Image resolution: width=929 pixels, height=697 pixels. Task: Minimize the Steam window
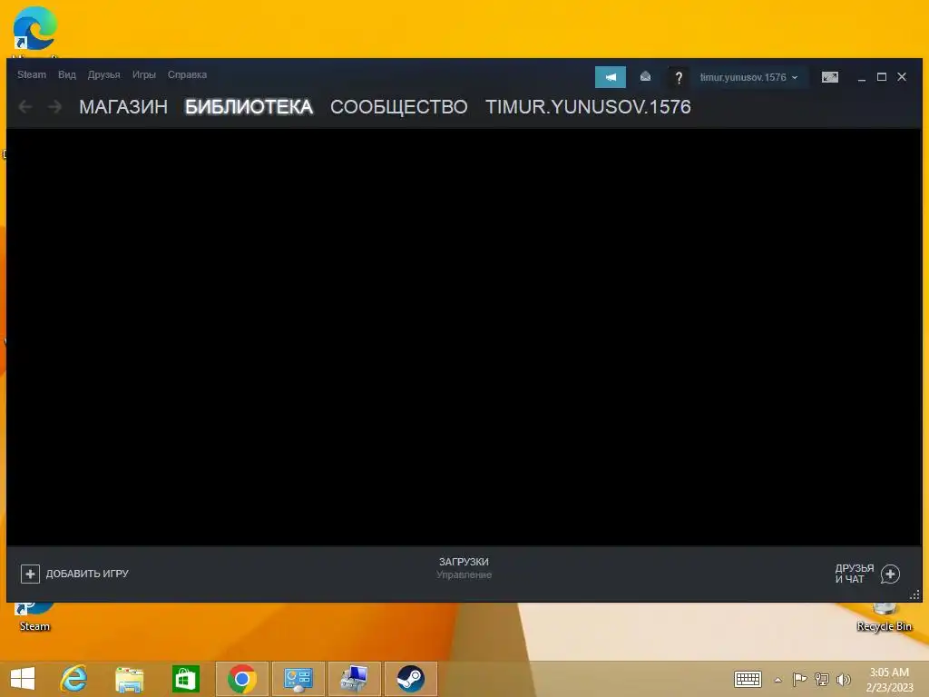(x=862, y=77)
